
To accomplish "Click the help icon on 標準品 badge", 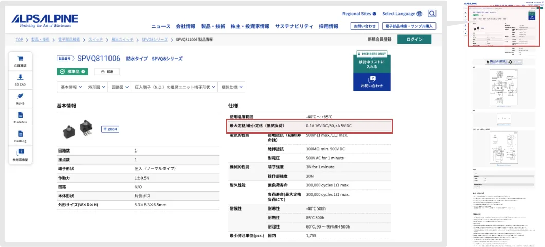I will [83, 72].
